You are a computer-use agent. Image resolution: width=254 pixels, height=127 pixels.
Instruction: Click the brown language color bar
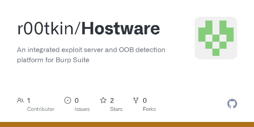[x=127, y=124]
